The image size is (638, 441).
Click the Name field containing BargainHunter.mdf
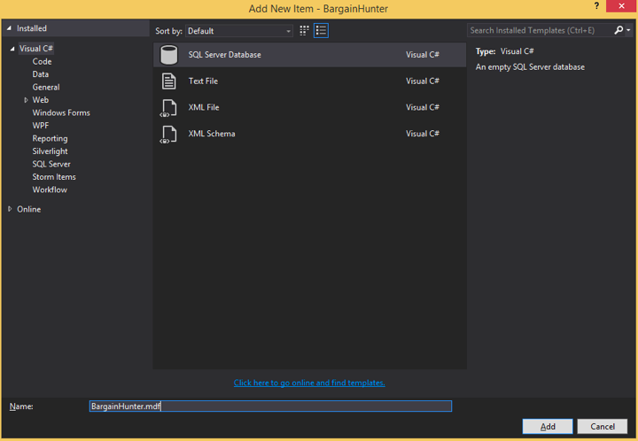[270, 406]
